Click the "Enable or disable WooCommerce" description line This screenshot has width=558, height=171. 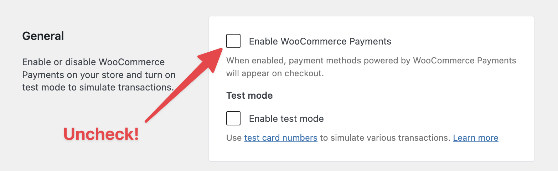[x=93, y=62]
